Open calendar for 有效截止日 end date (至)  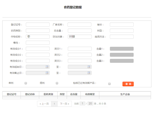[89, 73]
